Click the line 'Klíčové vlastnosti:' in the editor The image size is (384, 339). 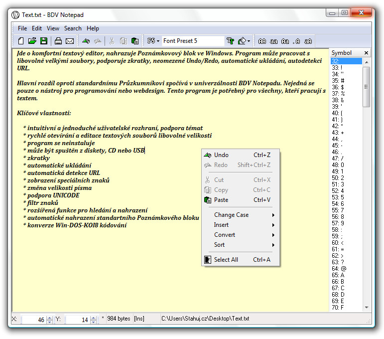click(44, 113)
